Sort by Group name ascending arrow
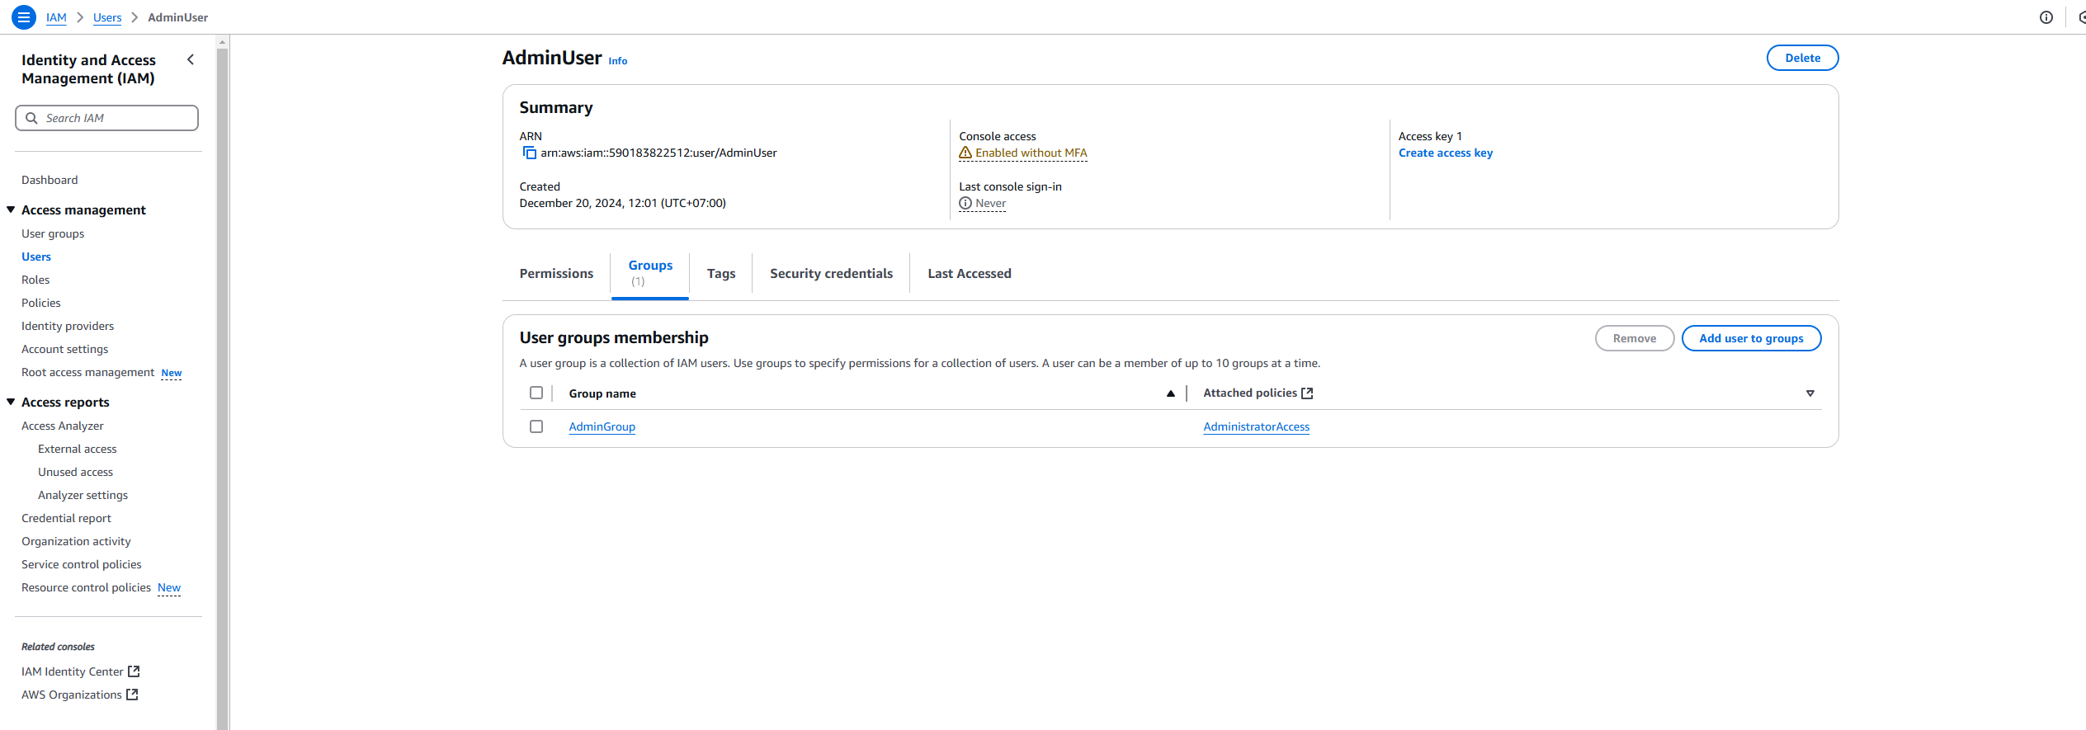The width and height of the screenshot is (2086, 730). [x=1170, y=393]
